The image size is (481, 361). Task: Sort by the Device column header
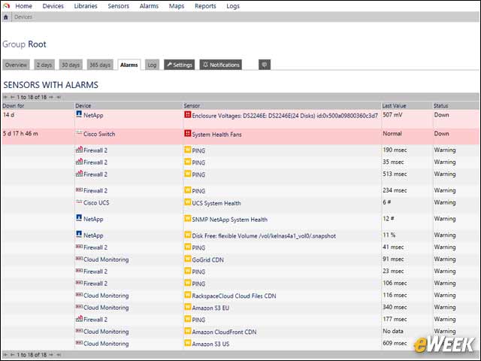point(83,105)
